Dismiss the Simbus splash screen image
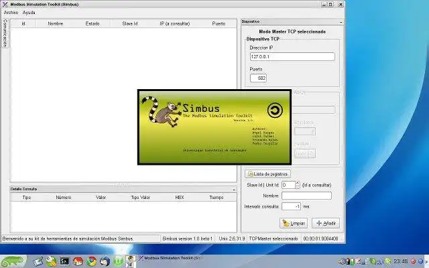The height and width of the screenshot is (268, 429). [x=214, y=127]
